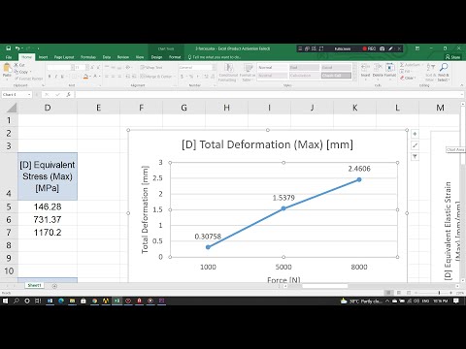
Task: Click the Chart Filters funnel button
Action: tap(415, 157)
